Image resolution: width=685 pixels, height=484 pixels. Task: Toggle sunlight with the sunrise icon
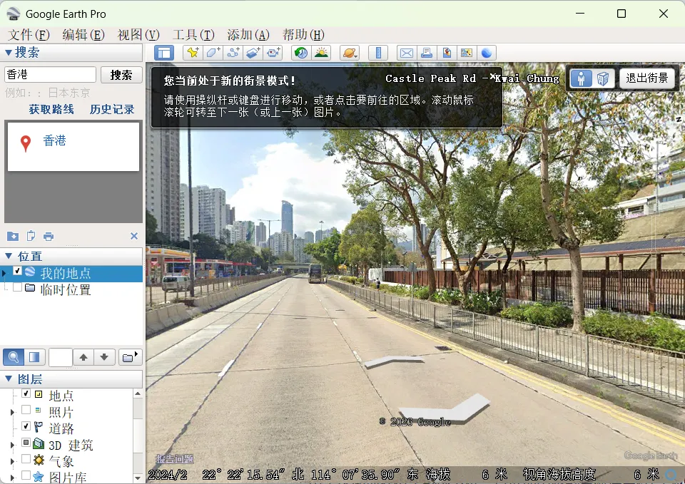[x=322, y=52]
